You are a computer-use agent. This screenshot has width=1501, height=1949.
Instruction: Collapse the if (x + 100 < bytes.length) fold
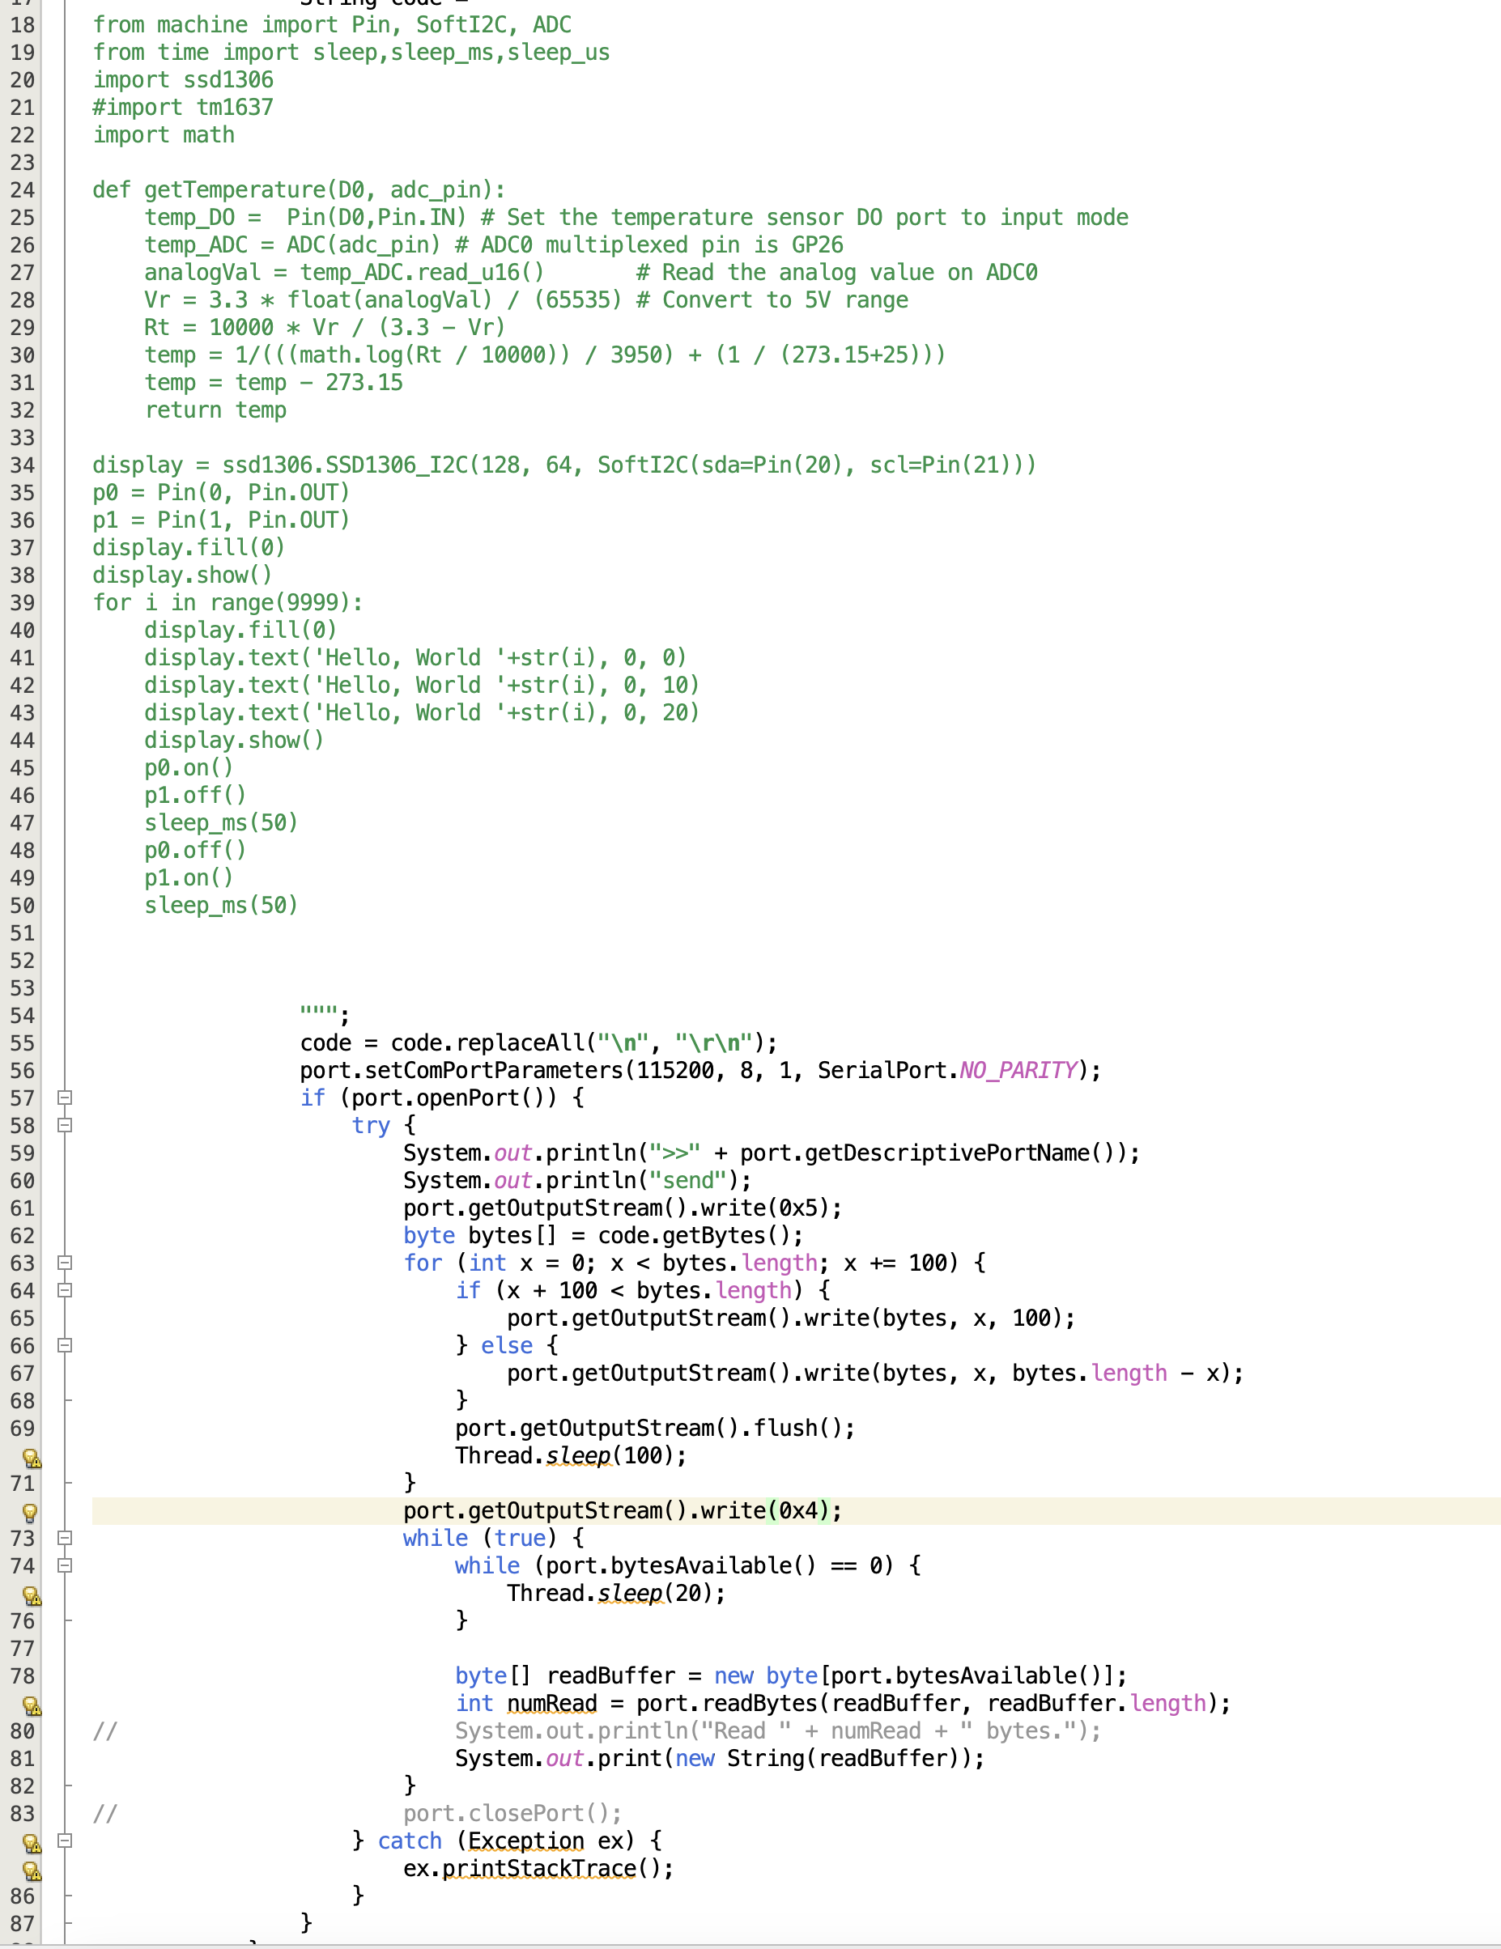point(64,1290)
